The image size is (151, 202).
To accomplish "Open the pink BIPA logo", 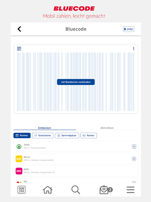I will click(x=19, y=171).
